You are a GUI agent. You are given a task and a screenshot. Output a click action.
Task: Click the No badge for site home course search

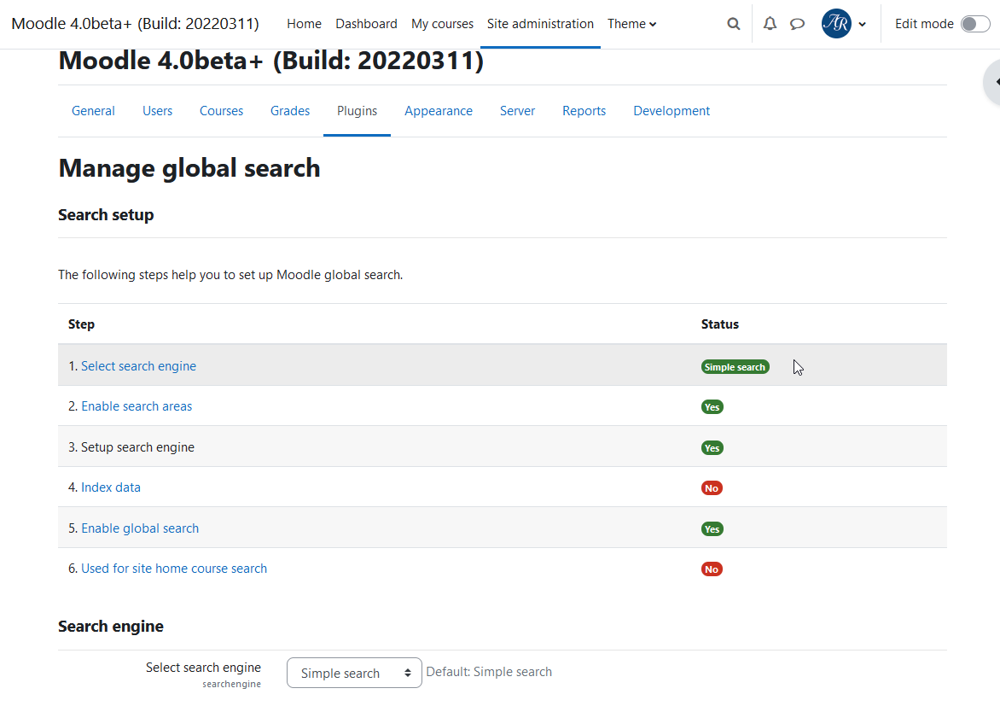coord(712,569)
